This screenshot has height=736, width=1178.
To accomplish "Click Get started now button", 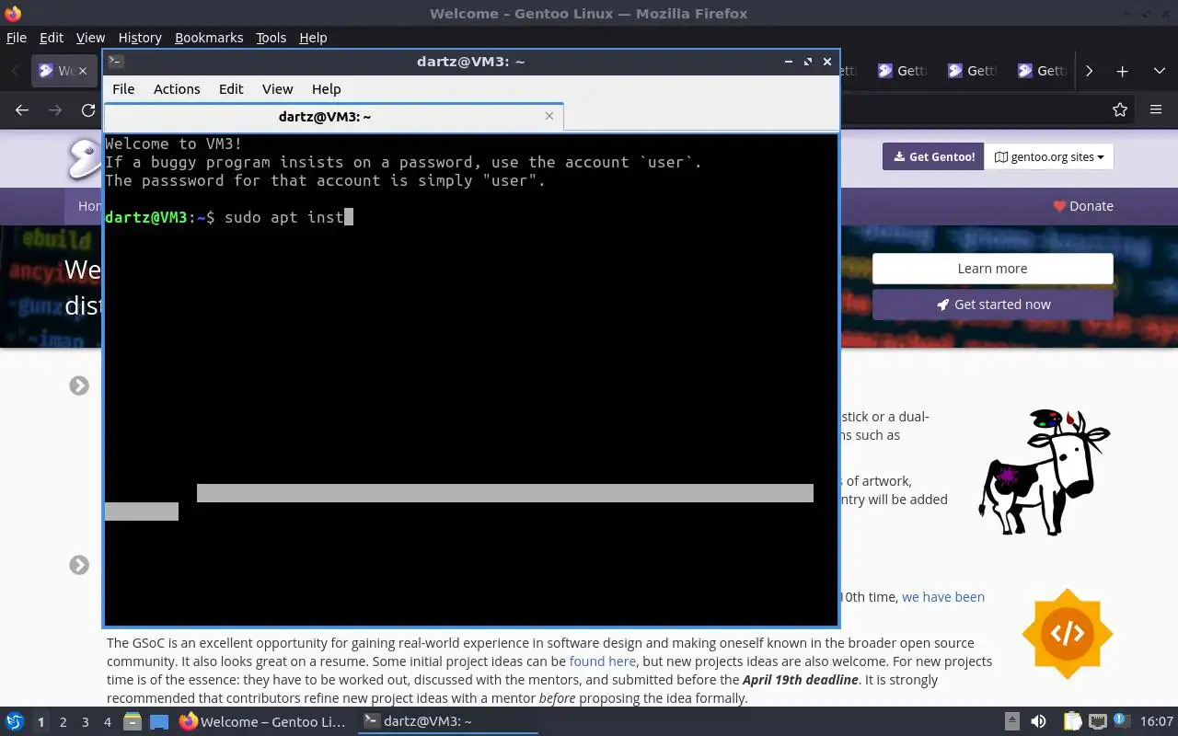I will (x=992, y=305).
